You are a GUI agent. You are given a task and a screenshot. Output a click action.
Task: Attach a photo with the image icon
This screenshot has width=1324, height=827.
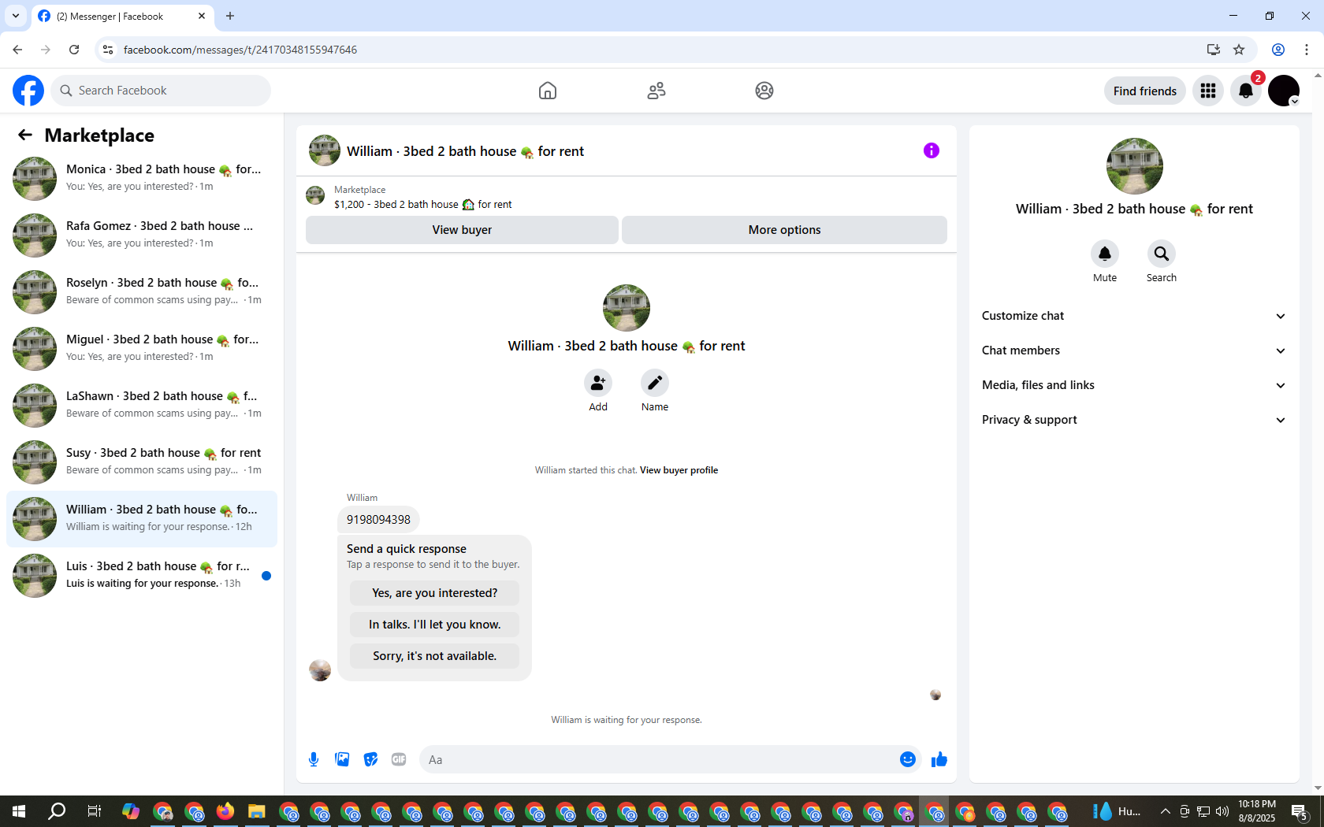tap(342, 759)
